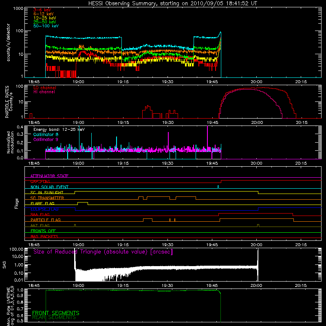Click the SAA FLAG label
This screenshot has height=326, width=326.
[x=40, y=214]
